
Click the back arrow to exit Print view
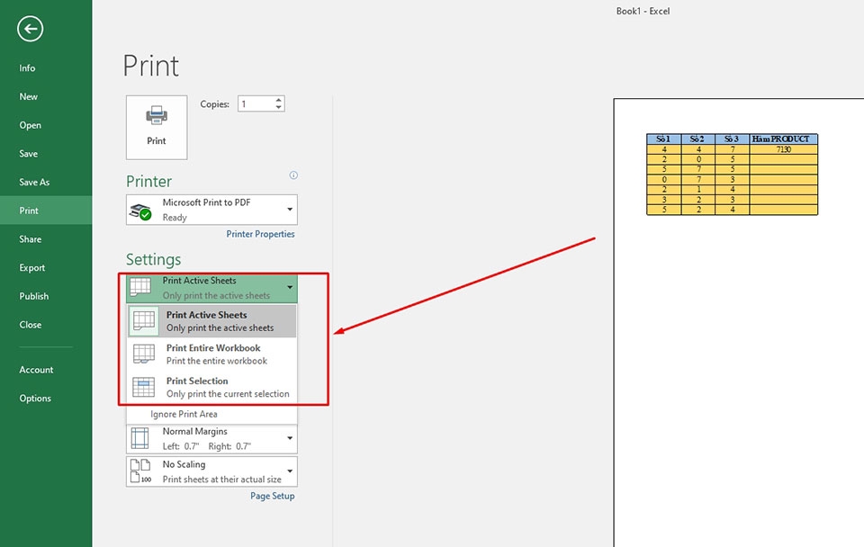[30, 29]
